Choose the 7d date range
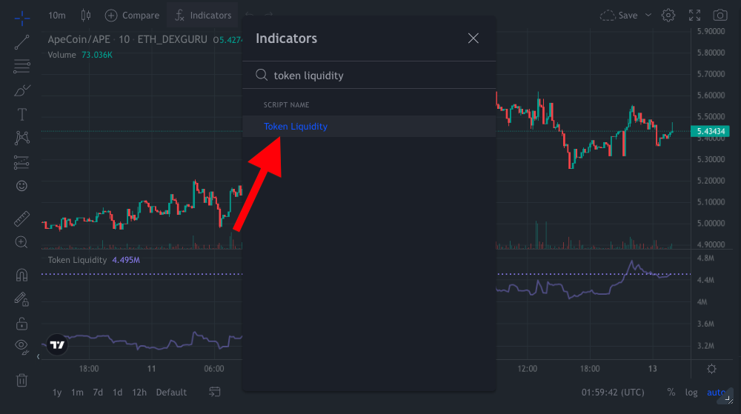This screenshot has height=414, width=741. [x=98, y=393]
